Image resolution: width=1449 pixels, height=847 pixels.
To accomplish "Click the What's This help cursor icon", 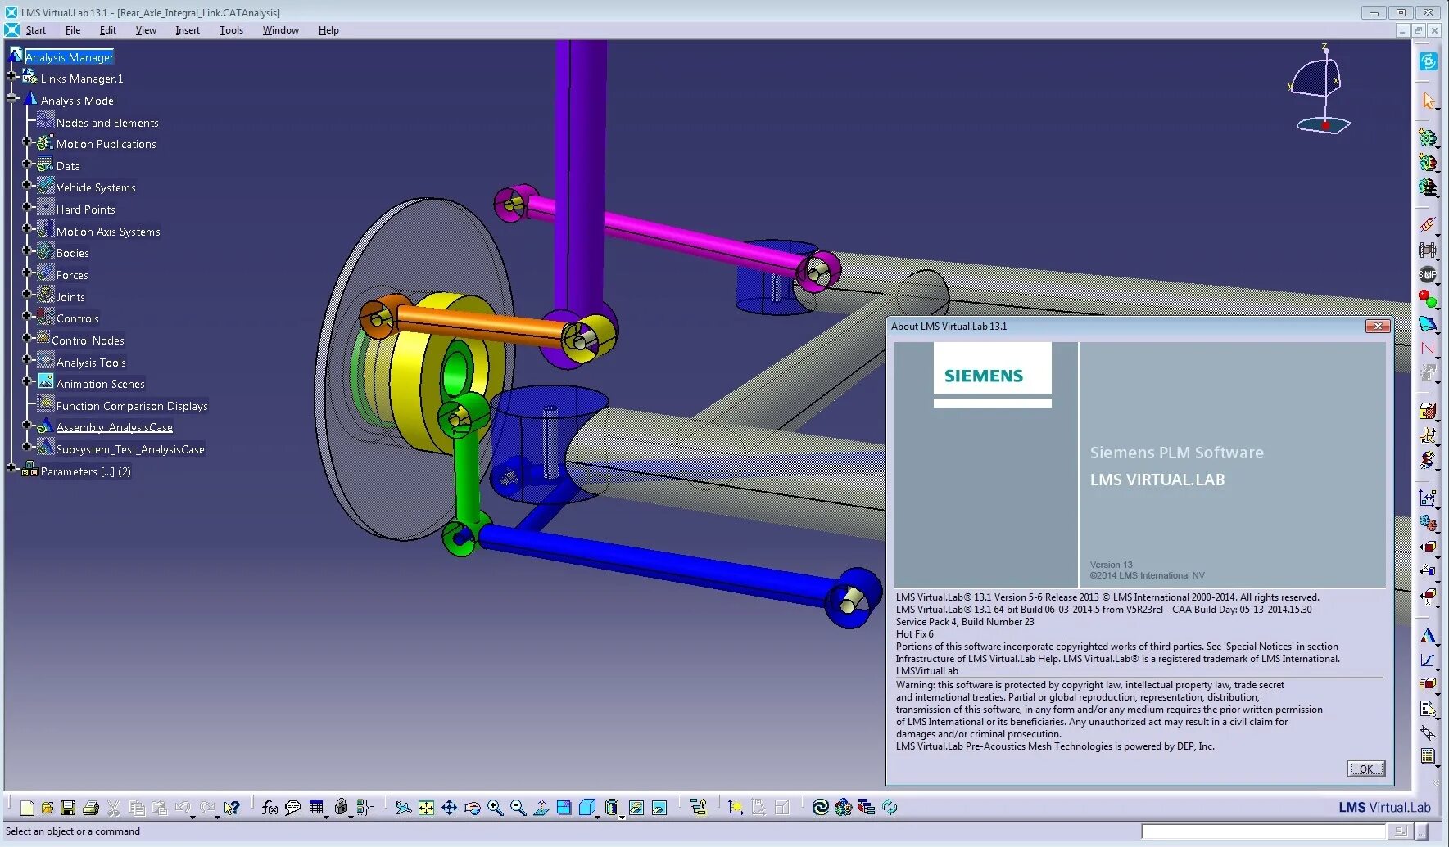I will (x=233, y=808).
